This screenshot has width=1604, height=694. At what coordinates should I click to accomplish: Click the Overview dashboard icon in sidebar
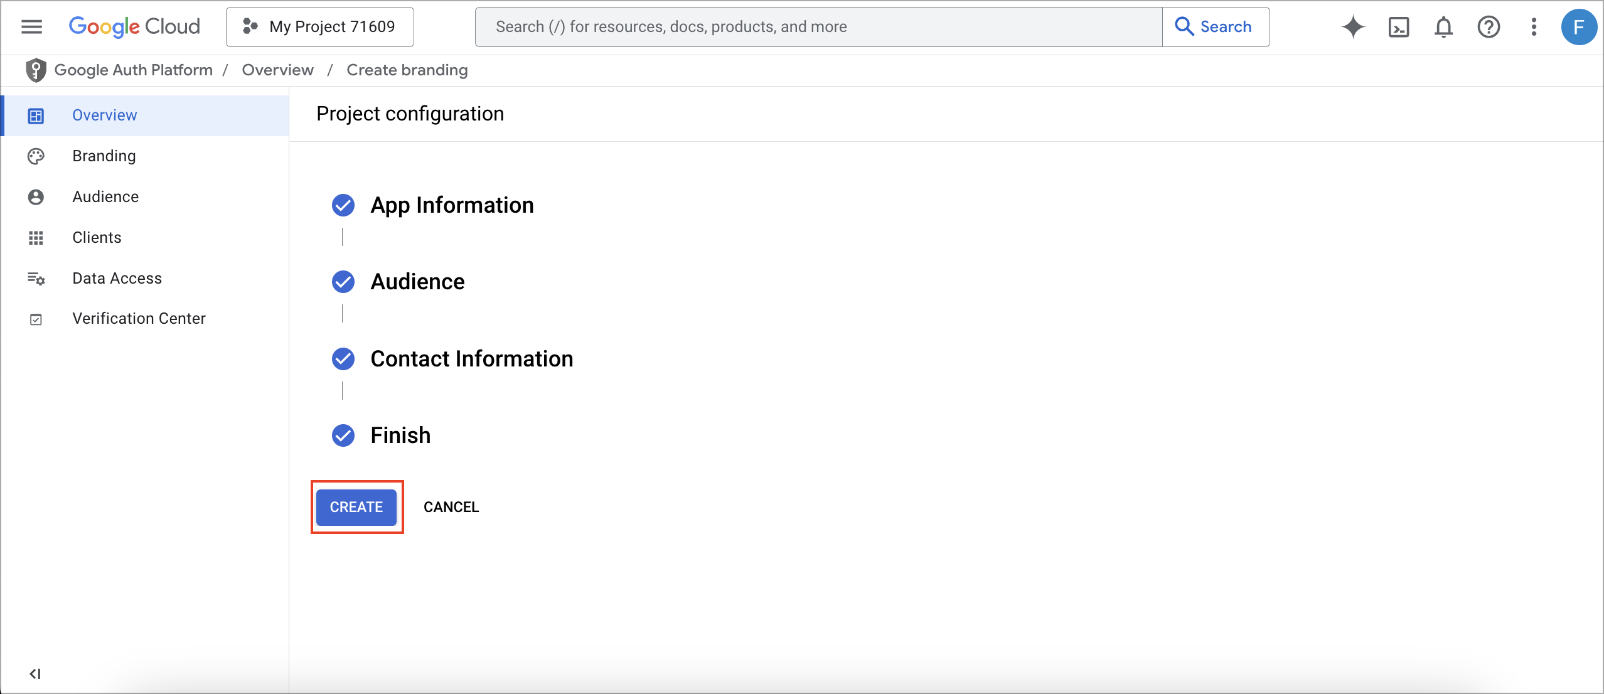click(36, 116)
